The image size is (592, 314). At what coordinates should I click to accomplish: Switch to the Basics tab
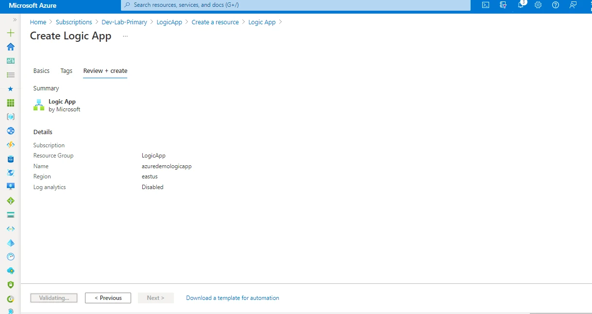[x=41, y=70]
